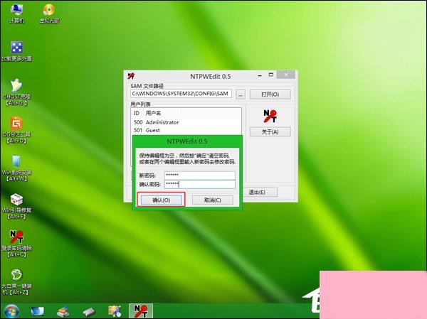Click the confirm password field

point(200,185)
